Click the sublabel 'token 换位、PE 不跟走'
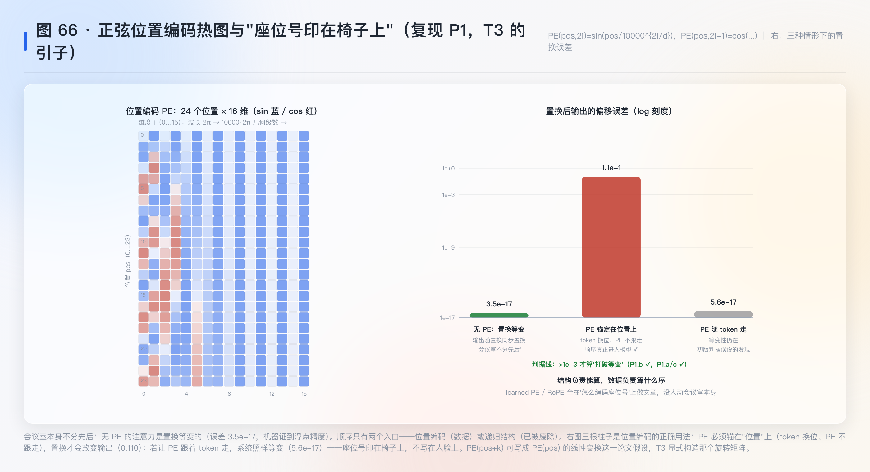 [611, 340]
